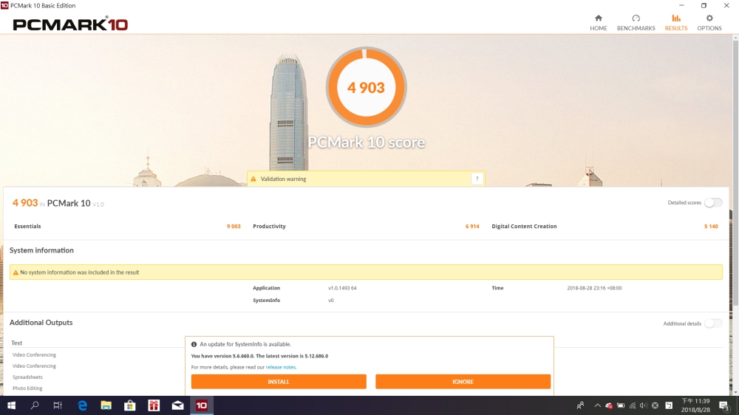Show hidden system tray icons
739x415 pixels.
coord(597,405)
